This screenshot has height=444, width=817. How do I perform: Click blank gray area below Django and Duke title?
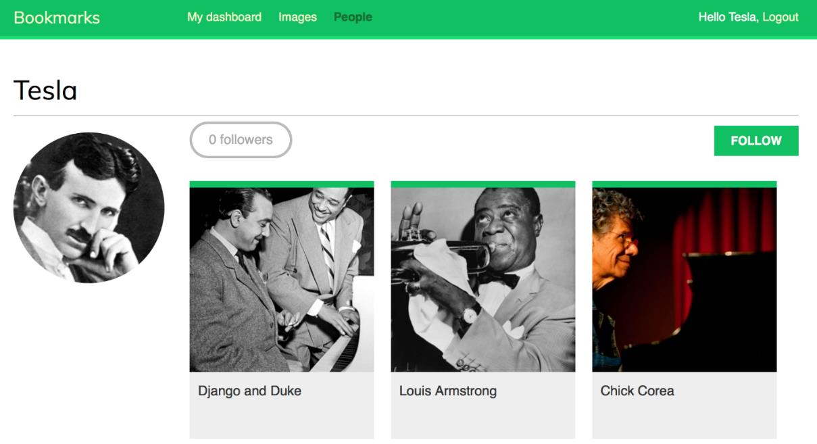coord(281,422)
